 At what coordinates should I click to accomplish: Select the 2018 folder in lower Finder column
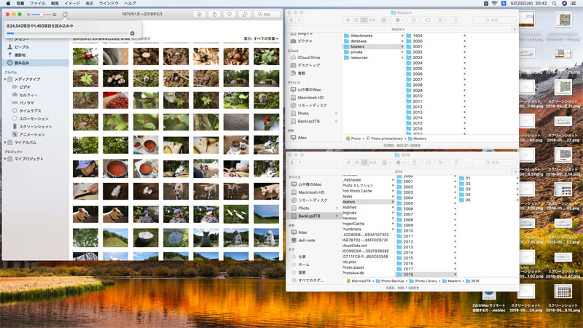pos(408,275)
